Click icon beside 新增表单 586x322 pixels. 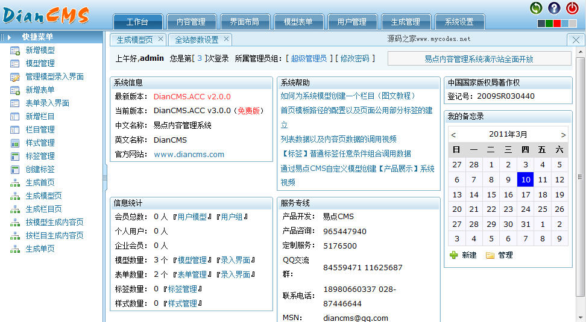coord(15,90)
